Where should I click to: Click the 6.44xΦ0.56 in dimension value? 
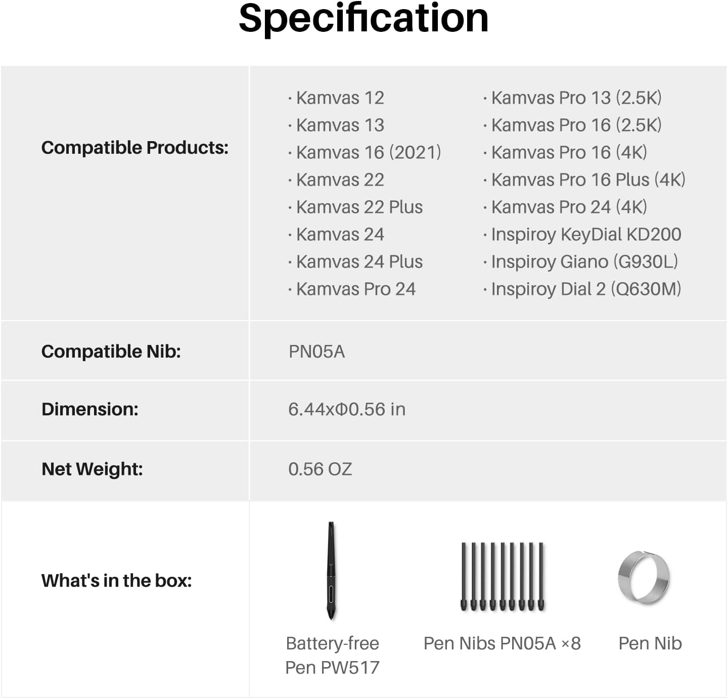point(347,409)
